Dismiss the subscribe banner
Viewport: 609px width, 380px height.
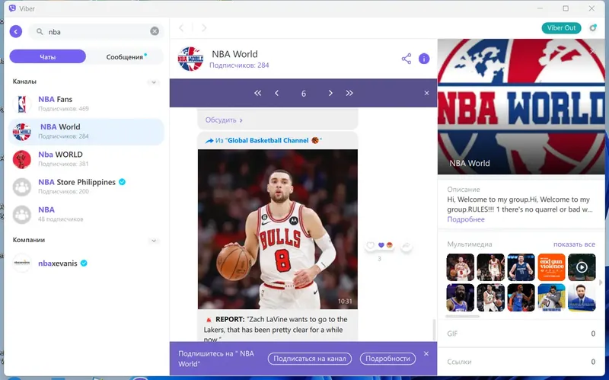click(x=426, y=353)
